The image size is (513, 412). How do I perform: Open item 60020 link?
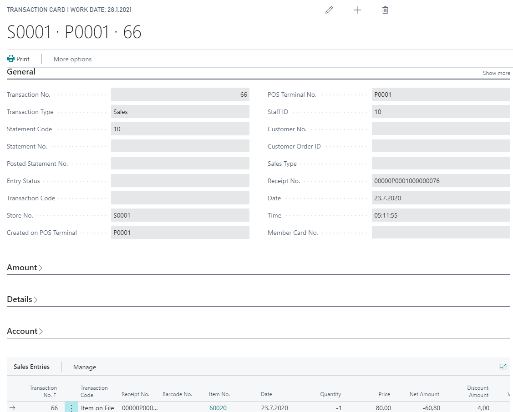click(x=218, y=408)
